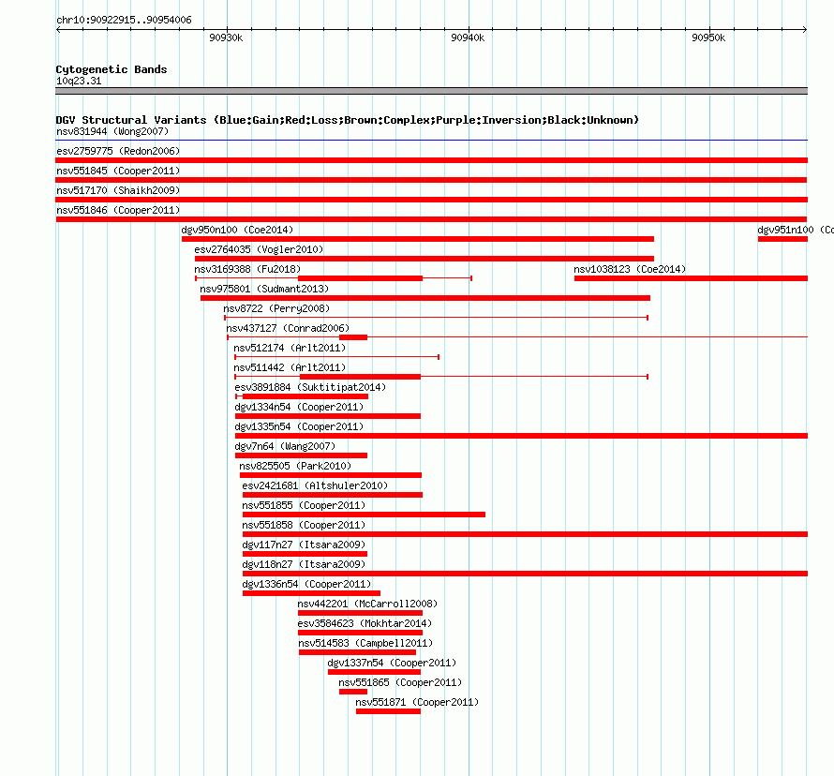Select nsv512174 (Arlt2011) variant label
Image resolution: width=834 pixels, height=776 pixels.
[x=290, y=348]
